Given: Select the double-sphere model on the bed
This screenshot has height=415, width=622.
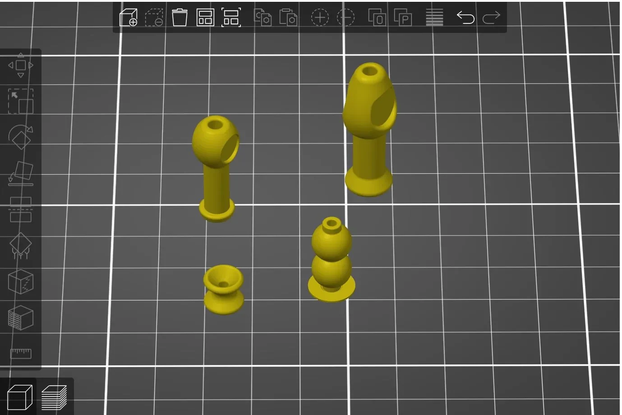Looking at the screenshot, I should 332,259.
